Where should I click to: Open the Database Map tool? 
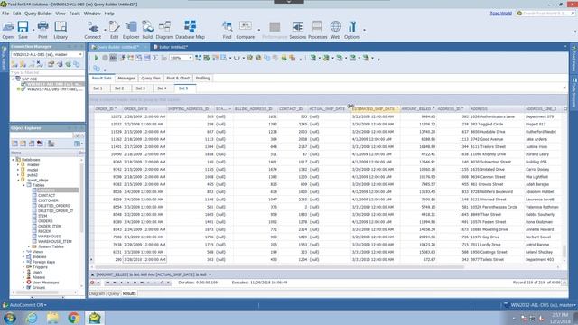pos(190,30)
